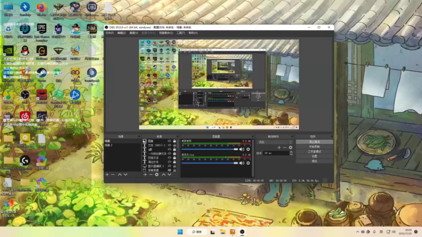Open the 工具(T) menu

[180, 33]
